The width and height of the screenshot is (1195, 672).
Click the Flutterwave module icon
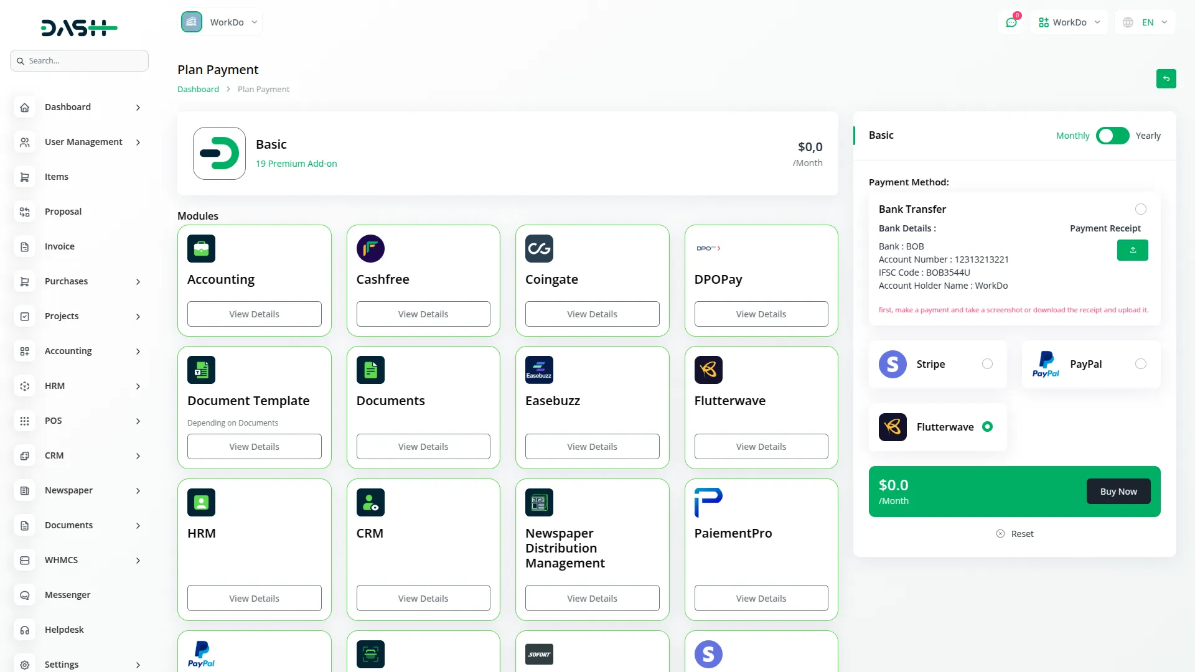point(708,370)
